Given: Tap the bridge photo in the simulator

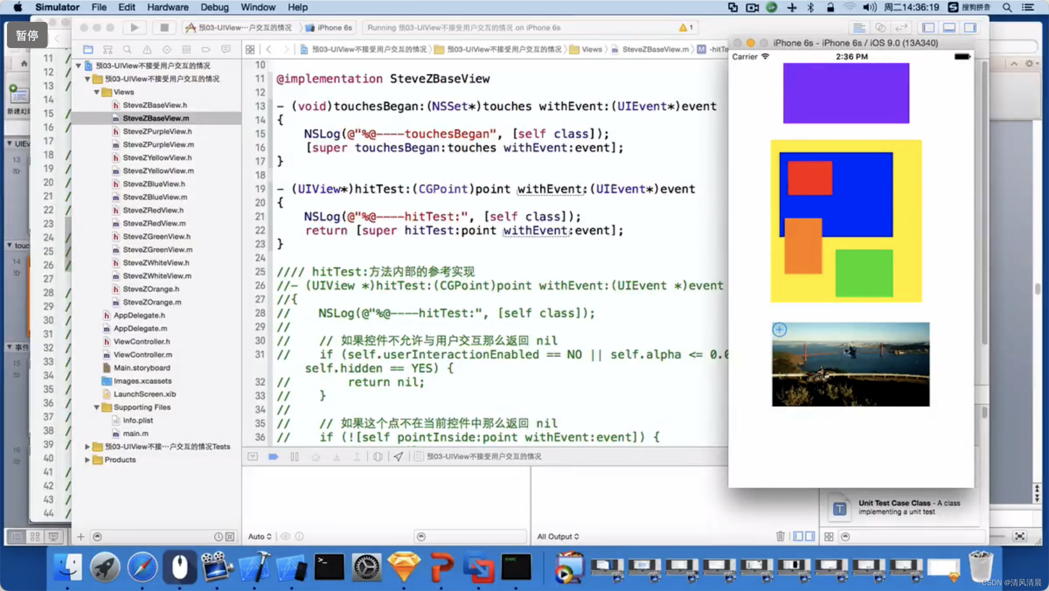Looking at the screenshot, I should pyautogui.click(x=851, y=365).
